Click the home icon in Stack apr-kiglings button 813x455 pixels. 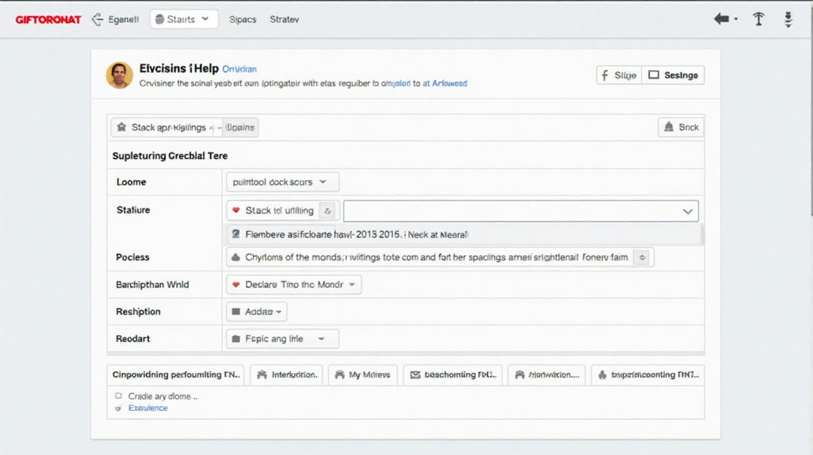(121, 127)
